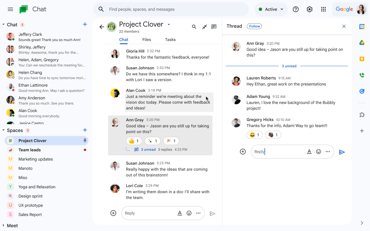
Task: Open text formatting in main reply box
Action: click(x=180, y=213)
